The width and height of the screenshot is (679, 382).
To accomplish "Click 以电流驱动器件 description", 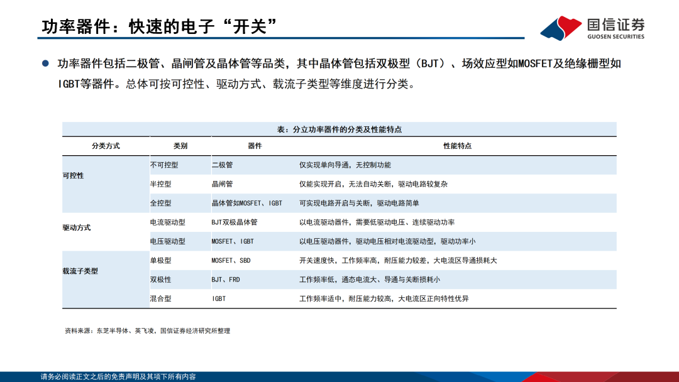I will [377, 222].
